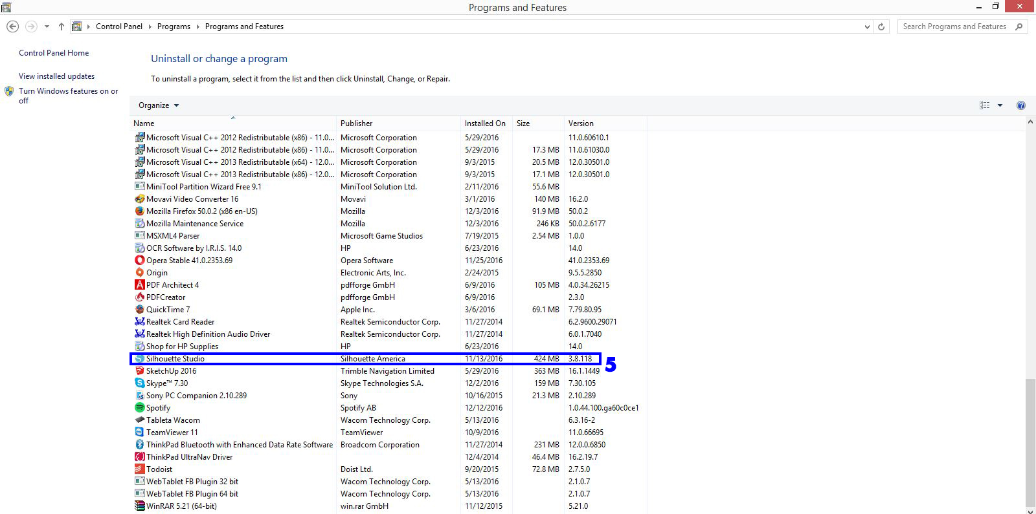Select the Sony PC Companion icon
Screen dimensions: 1036x514
click(139, 396)
